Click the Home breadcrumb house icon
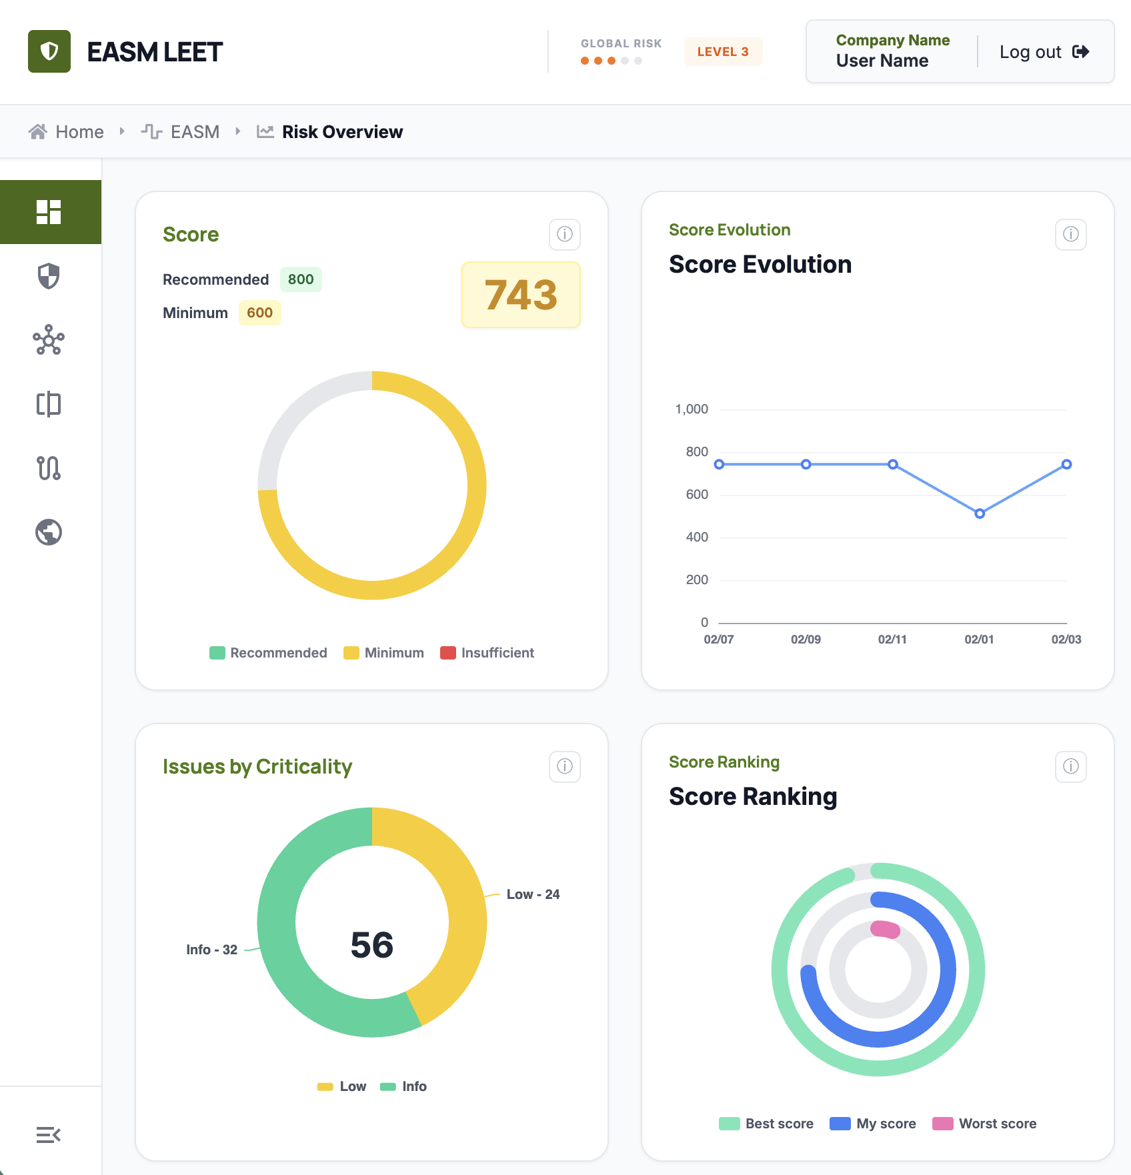This screenshot has width=1131, height=1175. click(x=38, y=132)
